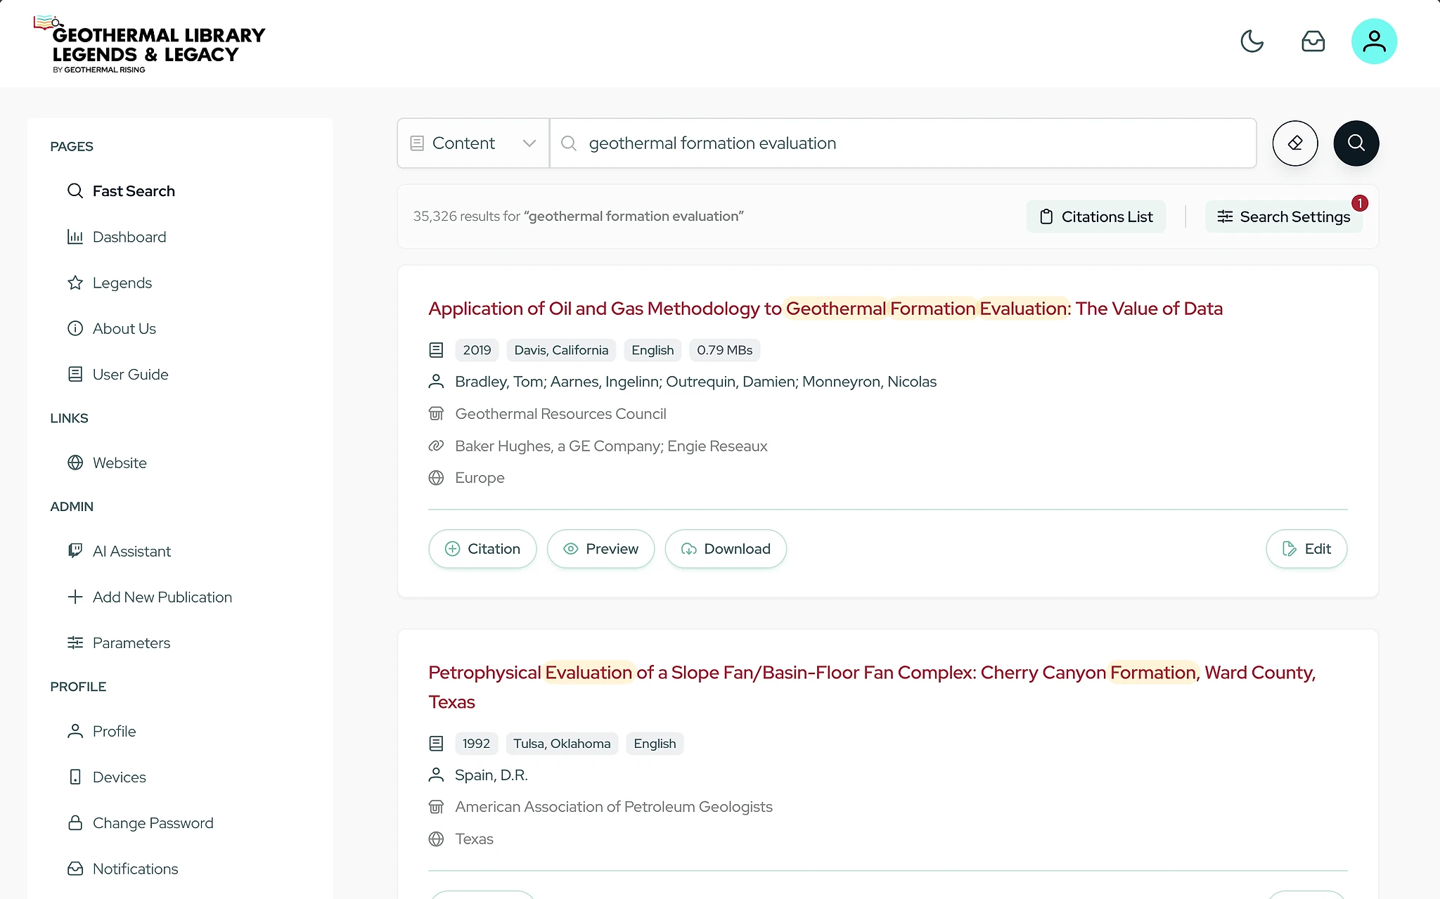Image resolution: width=1440 pixels, height=899 pixels.
Task: Toggle dark mode moon icon
Action: 1252,41
